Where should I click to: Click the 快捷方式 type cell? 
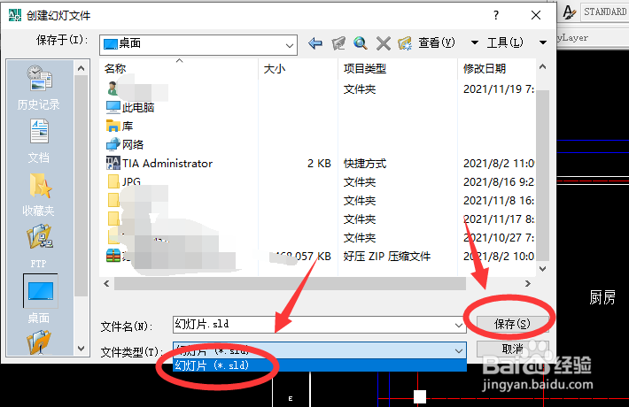365,163
